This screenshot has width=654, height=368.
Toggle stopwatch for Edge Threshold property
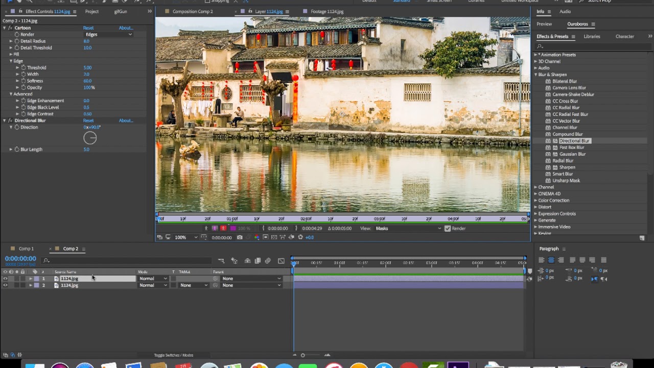pyautogui.click(x=24, y=67)
